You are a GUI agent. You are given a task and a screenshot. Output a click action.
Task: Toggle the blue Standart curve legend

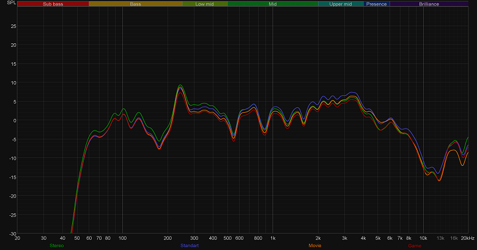coord(190,246)
